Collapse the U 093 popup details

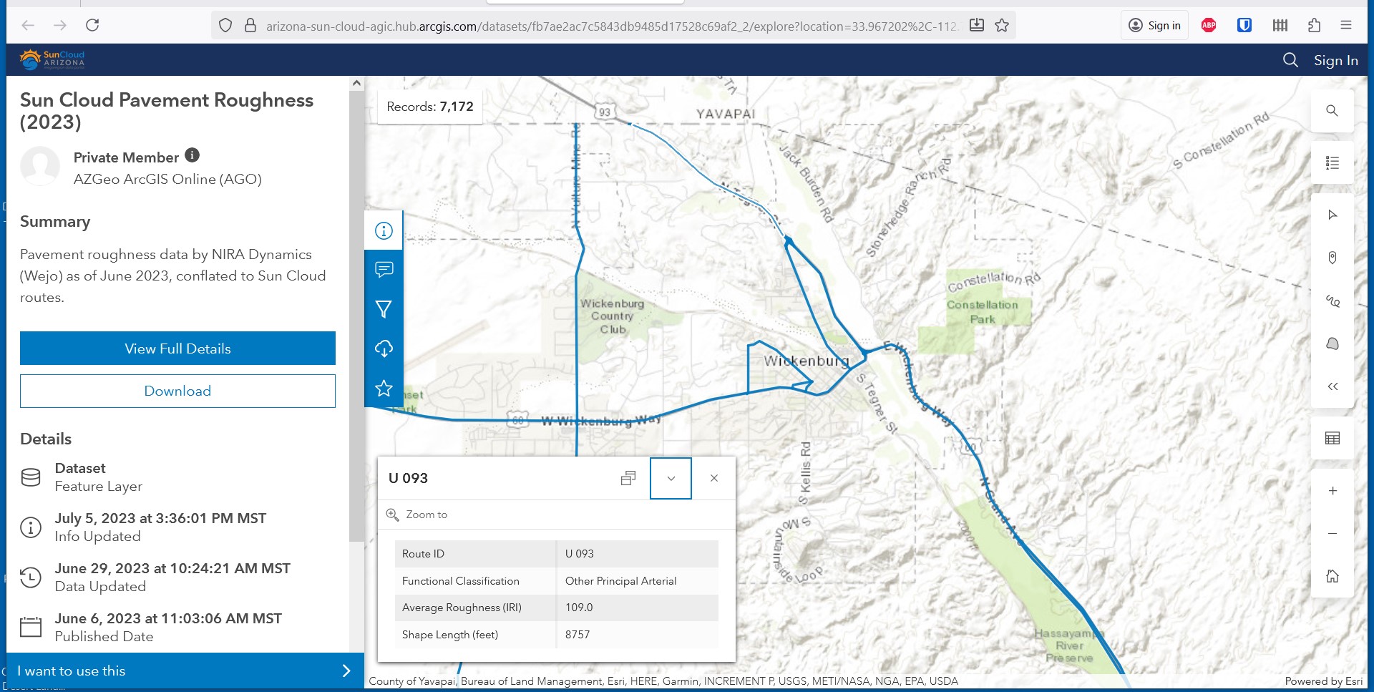point(671,478)
